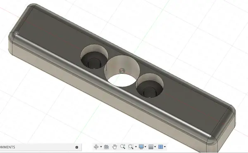Viewport: 248px width, 153px height.
Task: Expand the Grid and Snaps dropdown arrow
Action: pos(155,147)
